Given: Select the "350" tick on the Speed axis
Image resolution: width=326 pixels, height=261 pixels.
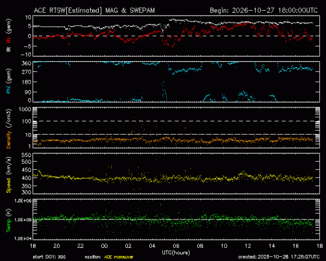Looking at the screenshot, I should click(27, 186).
